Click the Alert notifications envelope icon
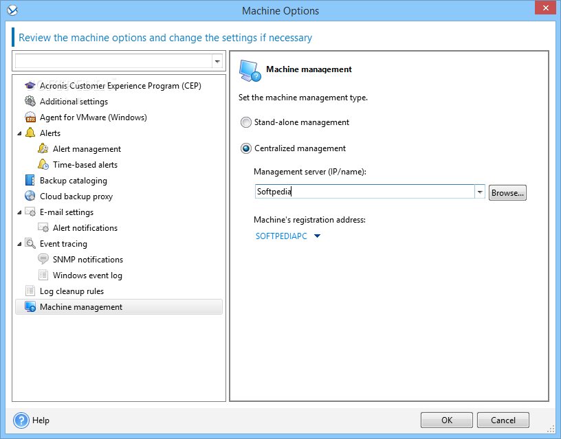Image resolution: width=561 pixels, height=439 pixels. 43,227
